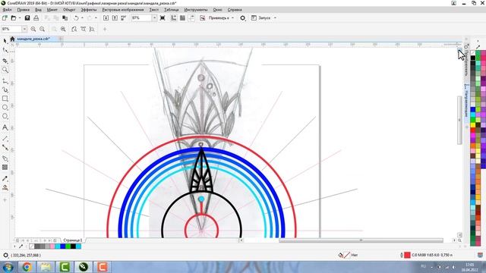Print the document
486x273 pixels.
click(x=36, y=18)
